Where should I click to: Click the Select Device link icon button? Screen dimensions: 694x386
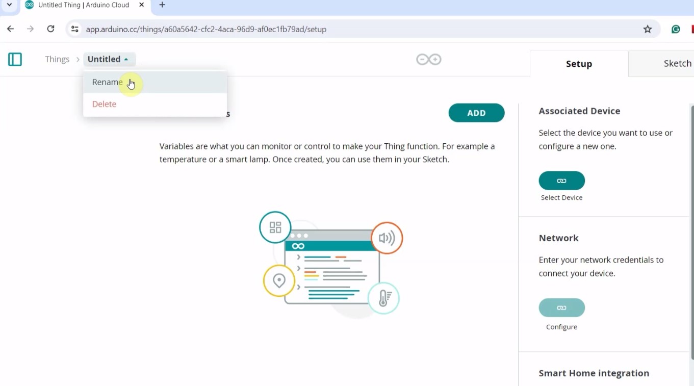561,181
